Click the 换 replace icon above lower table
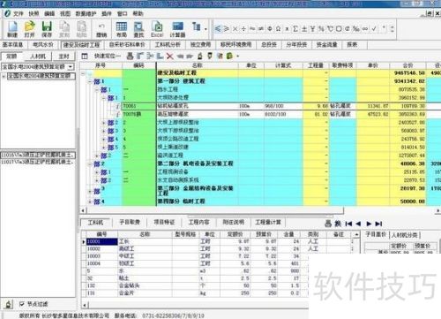Viewport: 441px width, 319px height. (338, 224)
